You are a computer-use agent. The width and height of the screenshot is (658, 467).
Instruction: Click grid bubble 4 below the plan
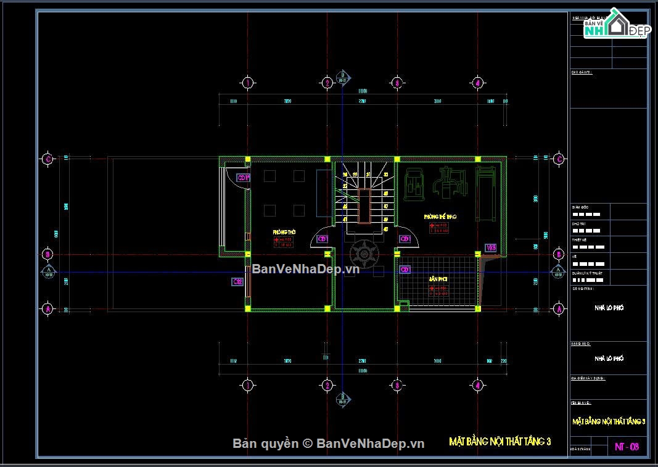(x=477, y=386)
